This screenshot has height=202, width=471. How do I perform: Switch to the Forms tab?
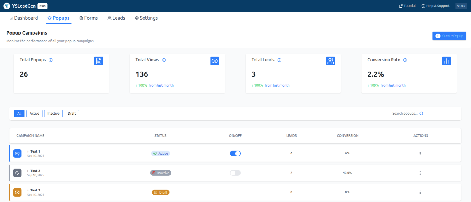pyautogui.click(x=88, y=18)
